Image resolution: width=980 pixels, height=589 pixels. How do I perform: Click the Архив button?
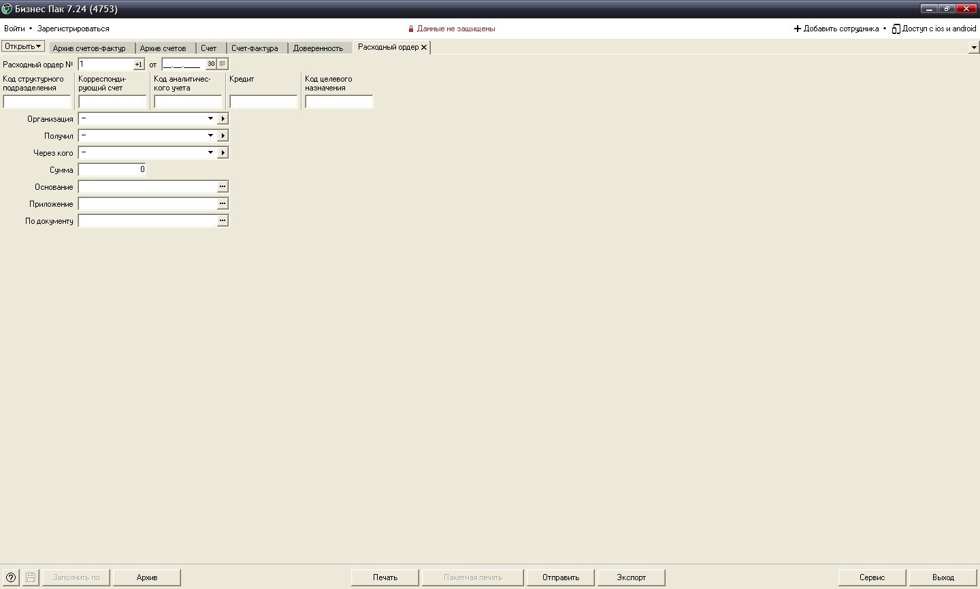point(147,577)
